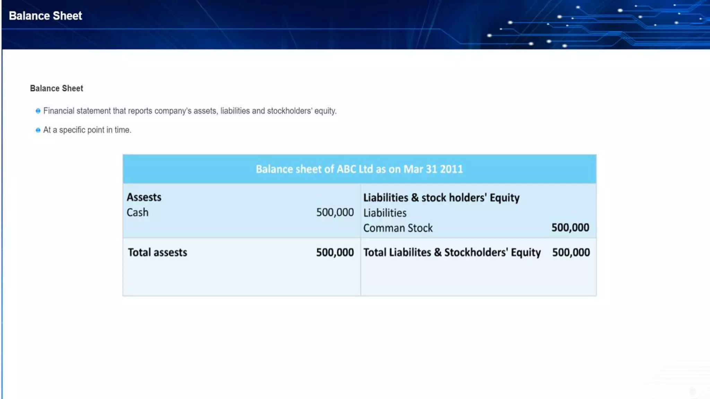The height and width of the screenshot is (399, 710).
Task: Click the first blue bullet point icon
Action: (x=38, y=111)
